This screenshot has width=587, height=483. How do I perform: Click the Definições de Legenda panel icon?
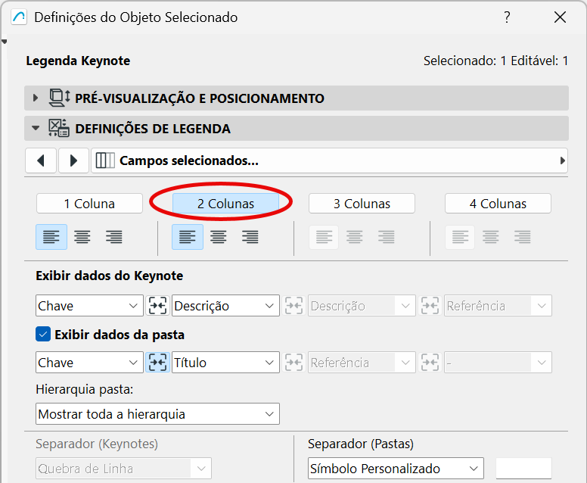pos(59,128)
